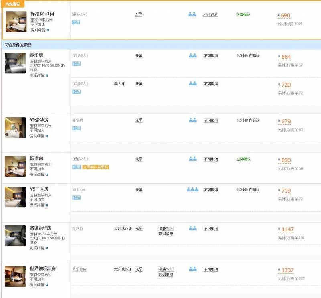This screenshot has width=321, height=298.
Task: Click the blue 代理 tag in Y5豪华房 row
Action: pos(76,128)
